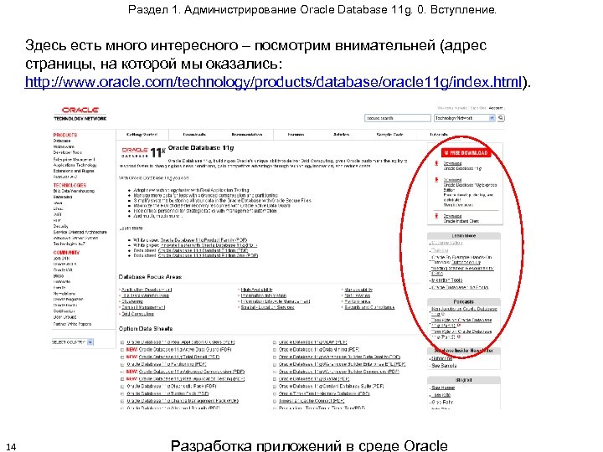Click PDF icon for In-Memory Database datasheet
603x452 pixels.
tap(275, 393)
